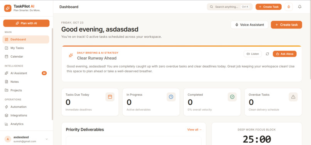Viewport: 311px width, 145px height.
Task: Click the TaskPilot AI logo icon
Action: coord(8,8)
